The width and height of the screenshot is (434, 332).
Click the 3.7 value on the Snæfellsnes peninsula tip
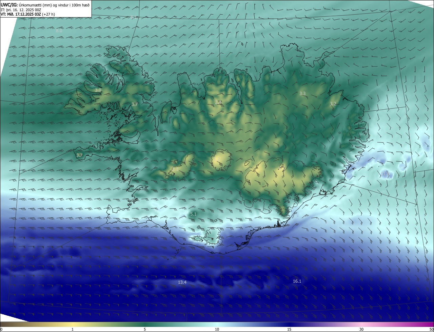[x=79, y=155]
